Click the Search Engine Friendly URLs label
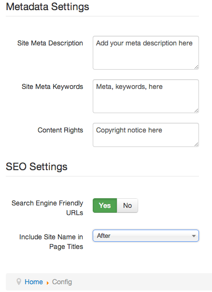The width and height of the screenshot is (212, 292). [x=47, y=208]
